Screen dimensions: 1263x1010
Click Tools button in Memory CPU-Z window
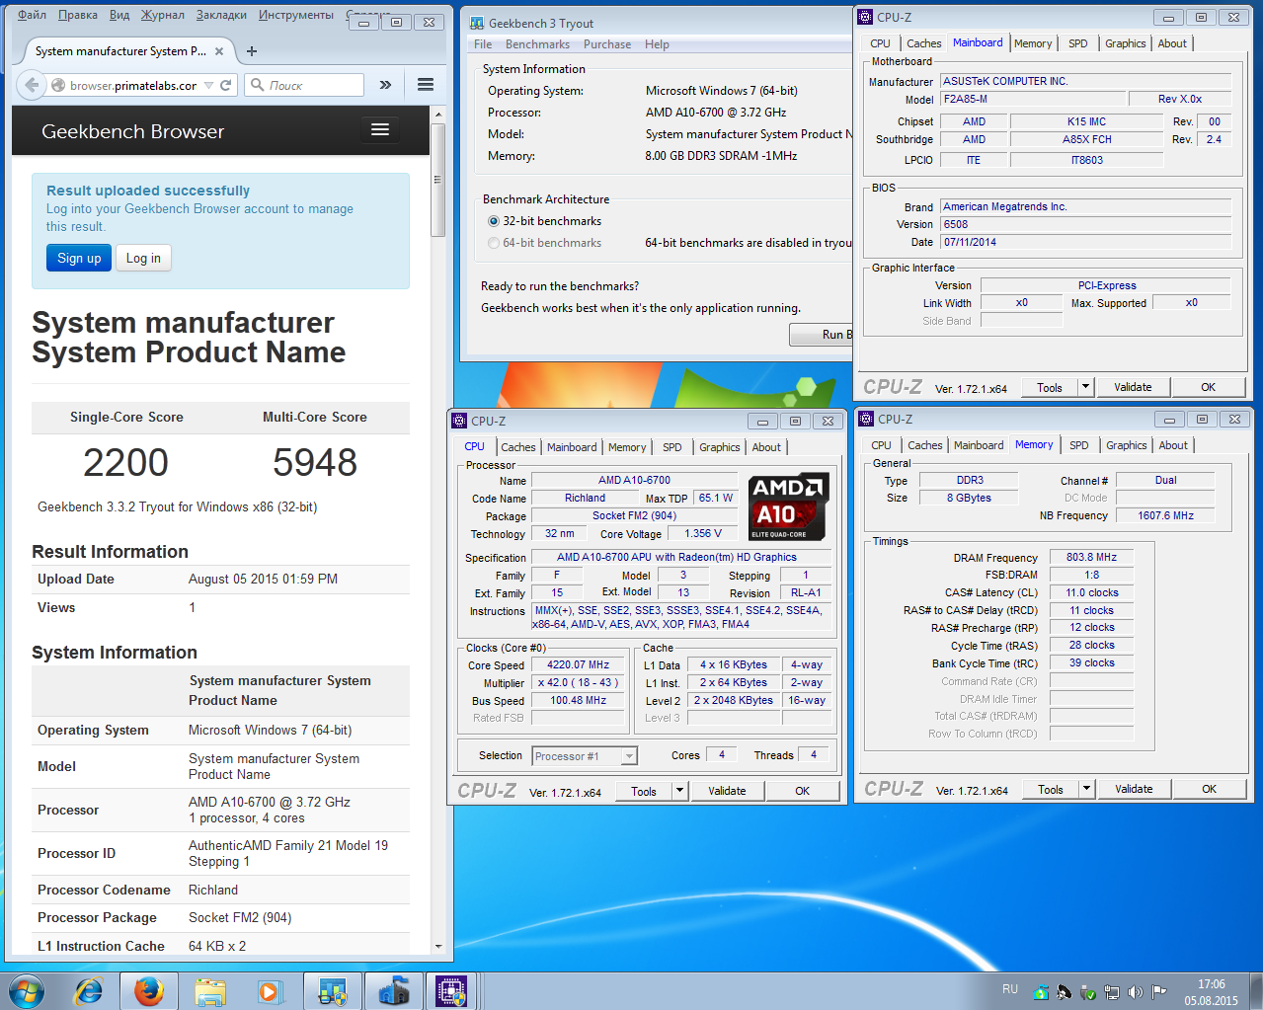pos(1051,789)
